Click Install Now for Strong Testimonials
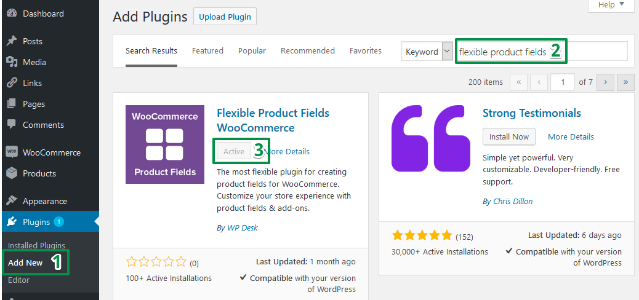Image resolution: width=639 pixels, height=300 pixels. click(509, 136)
